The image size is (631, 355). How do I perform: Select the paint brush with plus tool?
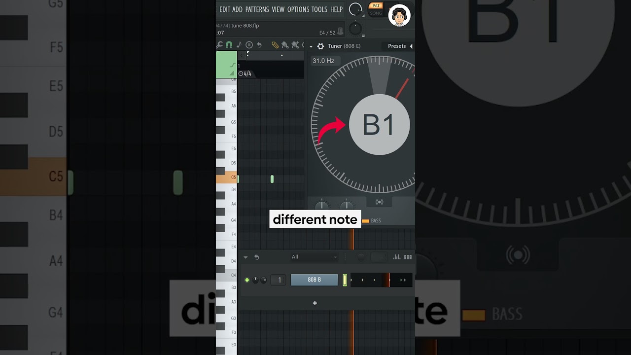coord(295,45)
